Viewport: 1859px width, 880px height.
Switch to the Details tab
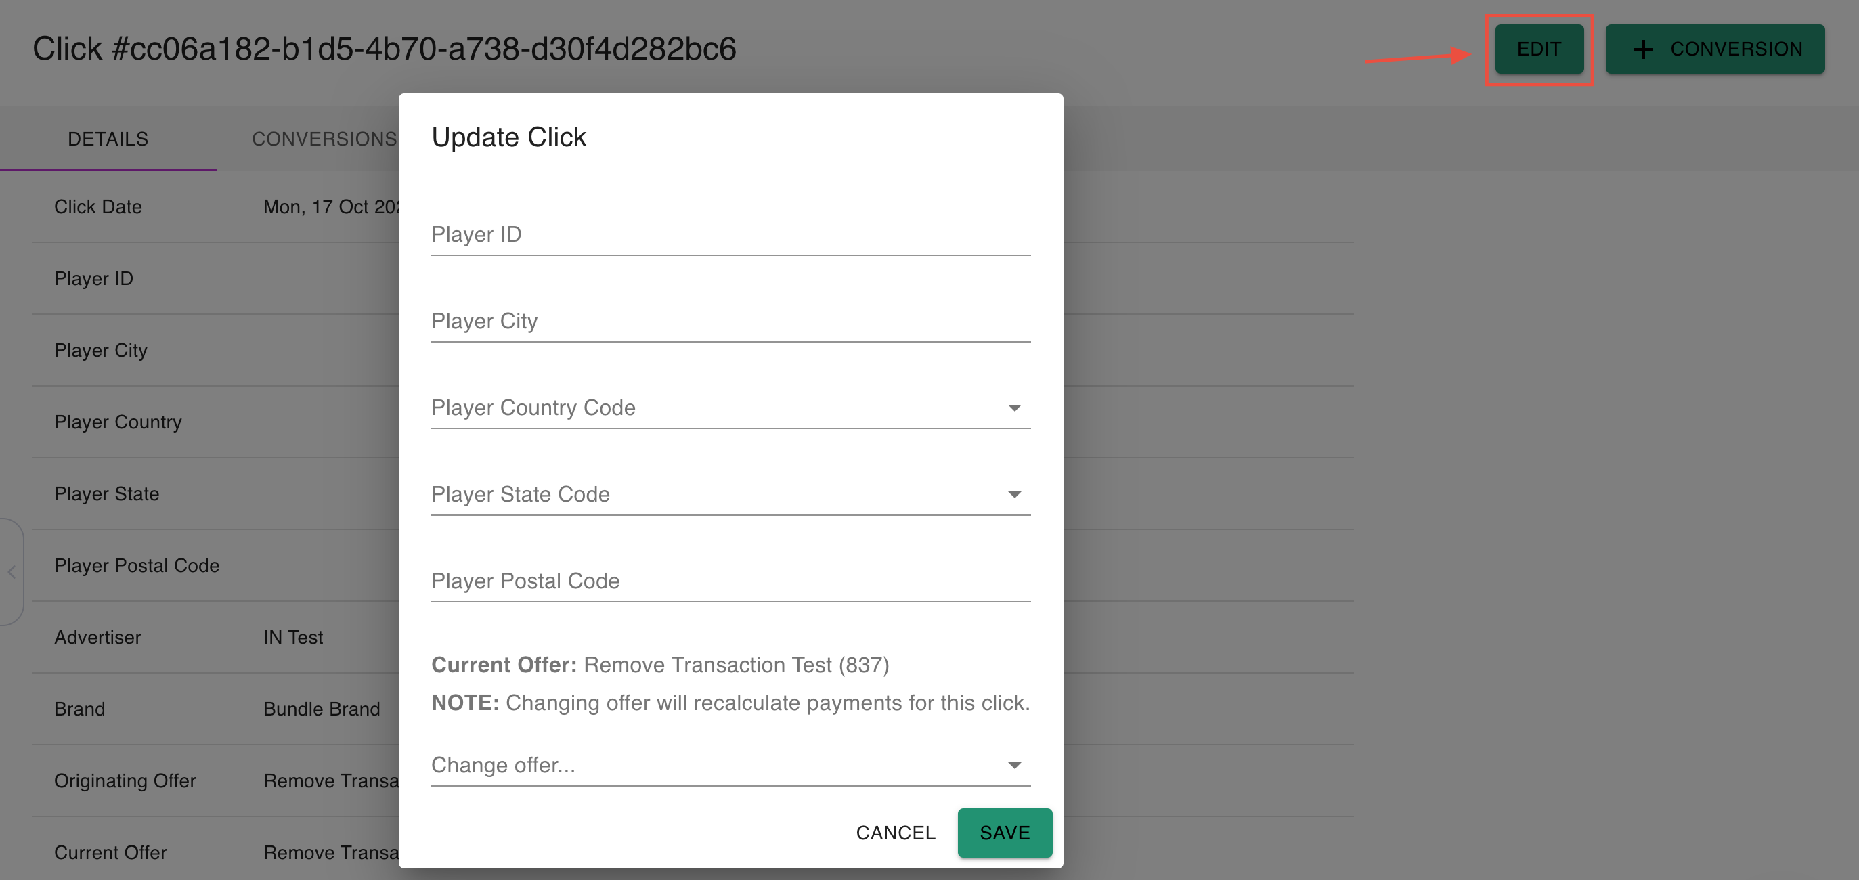click(x=108, y=139)
